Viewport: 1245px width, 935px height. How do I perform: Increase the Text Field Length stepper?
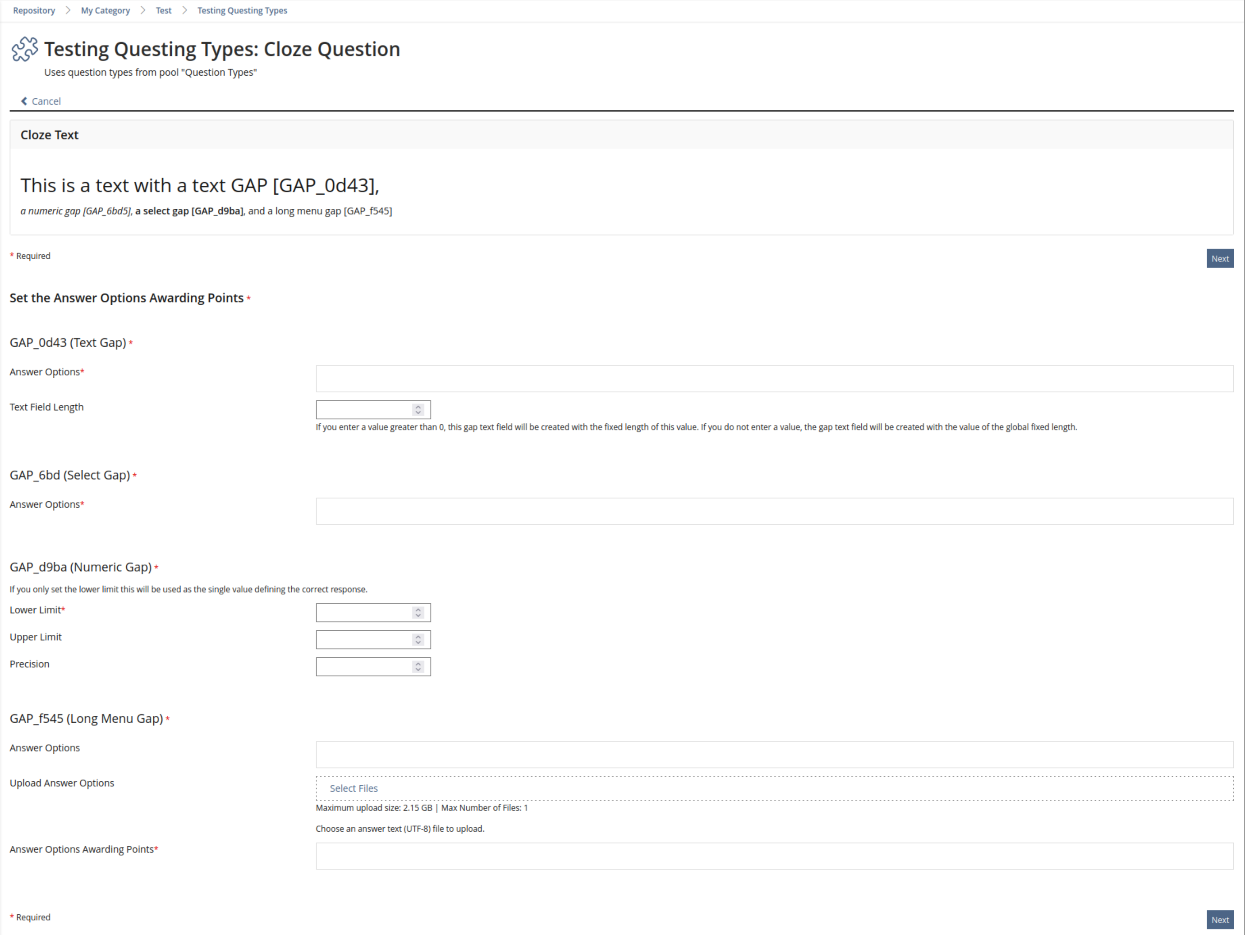pos(418,407)
